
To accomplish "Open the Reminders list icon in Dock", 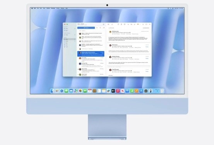I will [x=99, y=91].
